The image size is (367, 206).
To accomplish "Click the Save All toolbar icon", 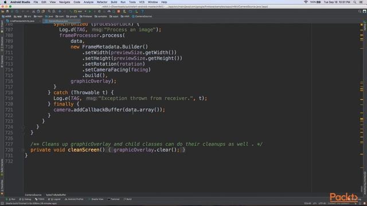I will [7, 11].
